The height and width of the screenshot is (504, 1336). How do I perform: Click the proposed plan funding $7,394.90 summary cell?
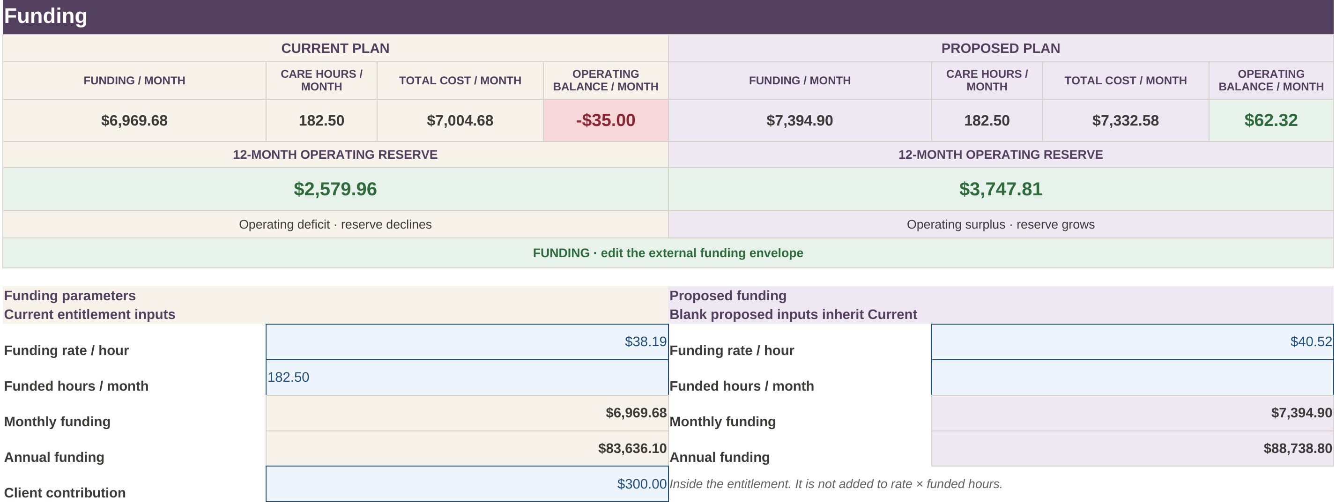(x=800, y=120)
